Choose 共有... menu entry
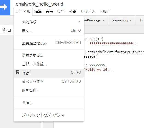The width and height of the screenshot is (144, 128). tap(49, 103)
